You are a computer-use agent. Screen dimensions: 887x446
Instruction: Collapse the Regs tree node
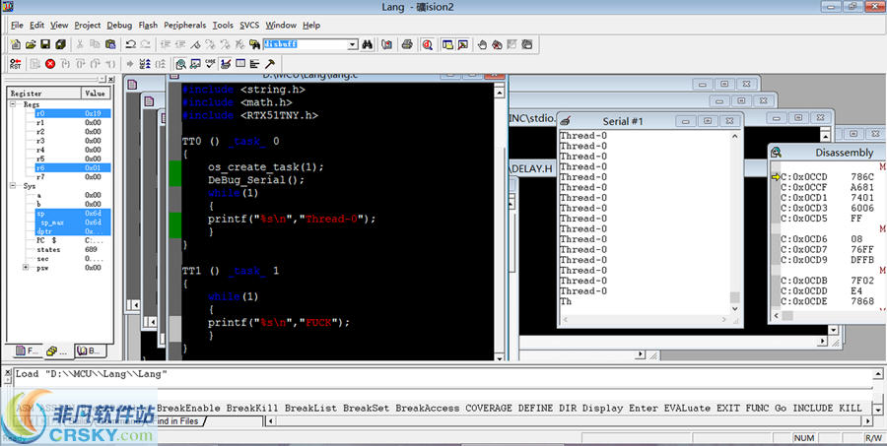click(x=14, y=104)
